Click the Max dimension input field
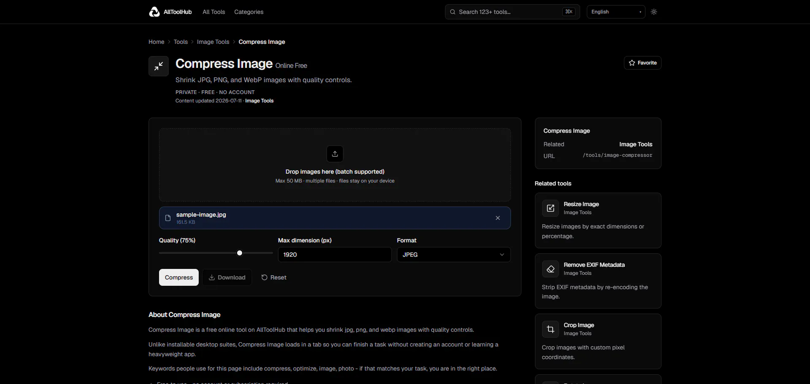The width and height of the screenshot is (810, 384). (x=335, y=255)
